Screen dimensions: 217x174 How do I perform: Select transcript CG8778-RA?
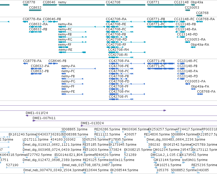tap(32, 19)
